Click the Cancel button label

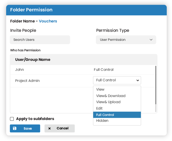[63, 128]
